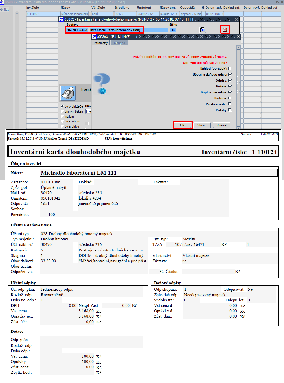Click the Šířka field showing 80
The image size is (284, 383).
[173, 30]
